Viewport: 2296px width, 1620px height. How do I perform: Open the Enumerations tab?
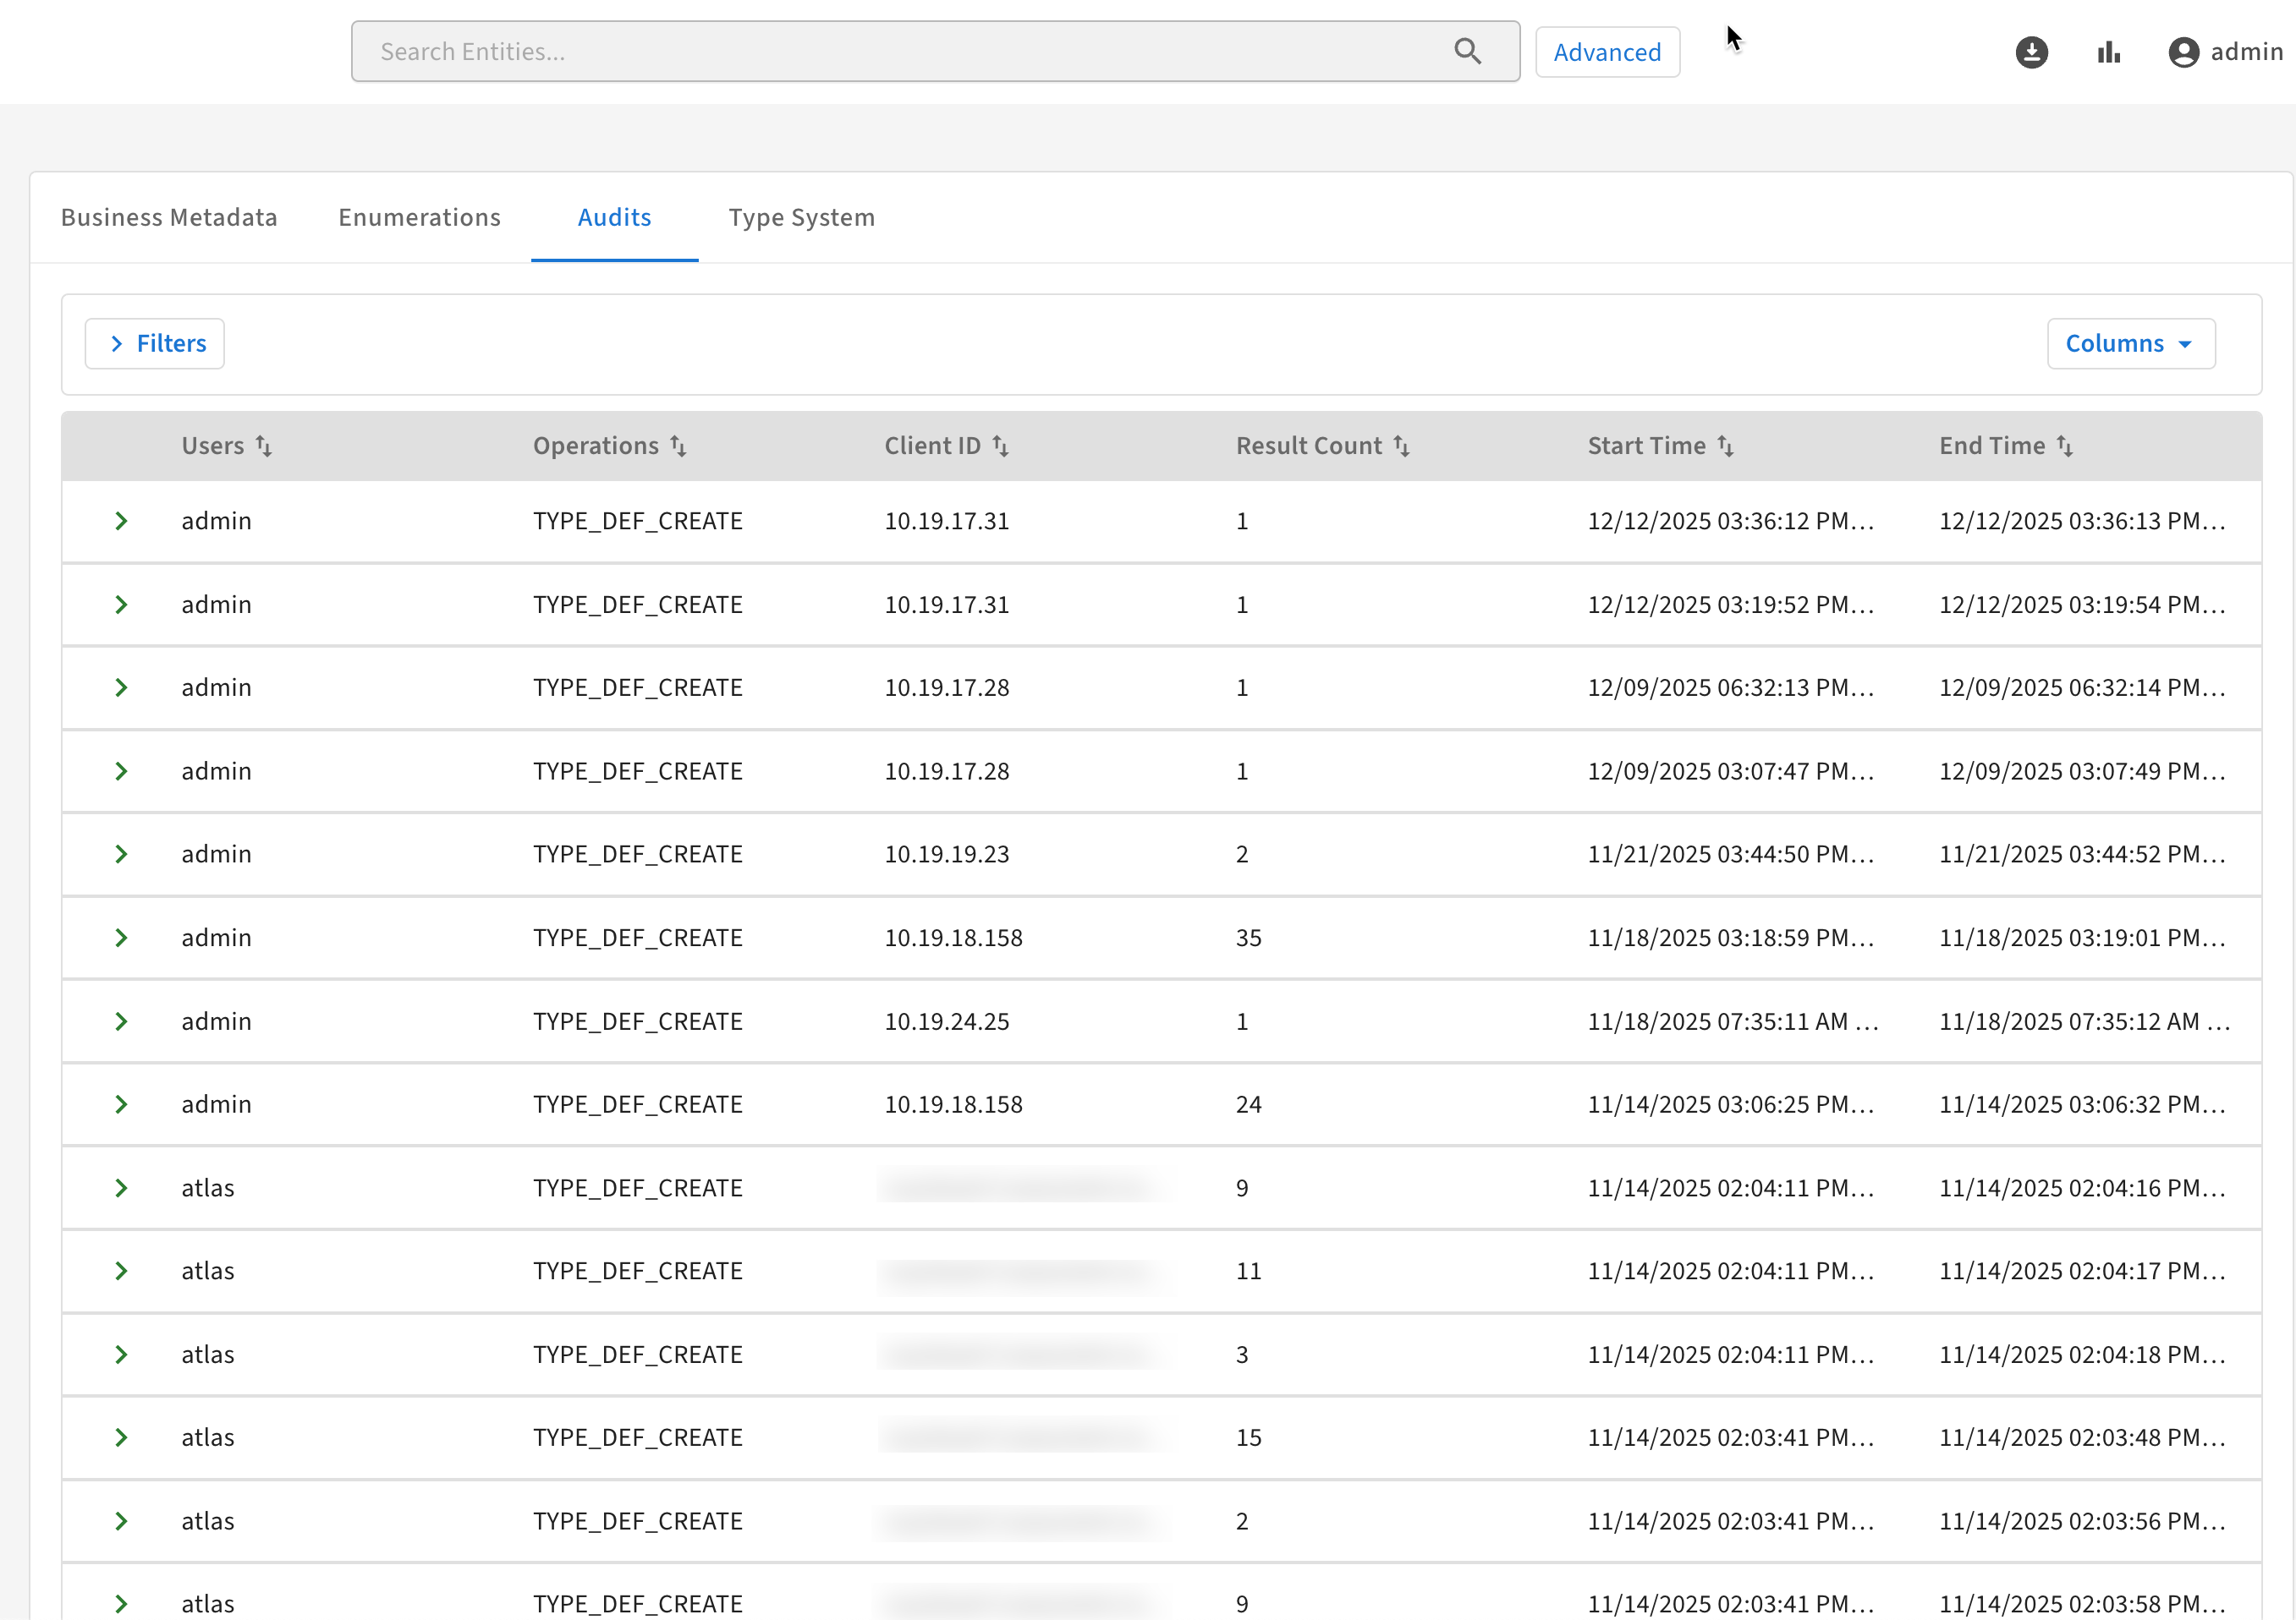tap(419, 218)
